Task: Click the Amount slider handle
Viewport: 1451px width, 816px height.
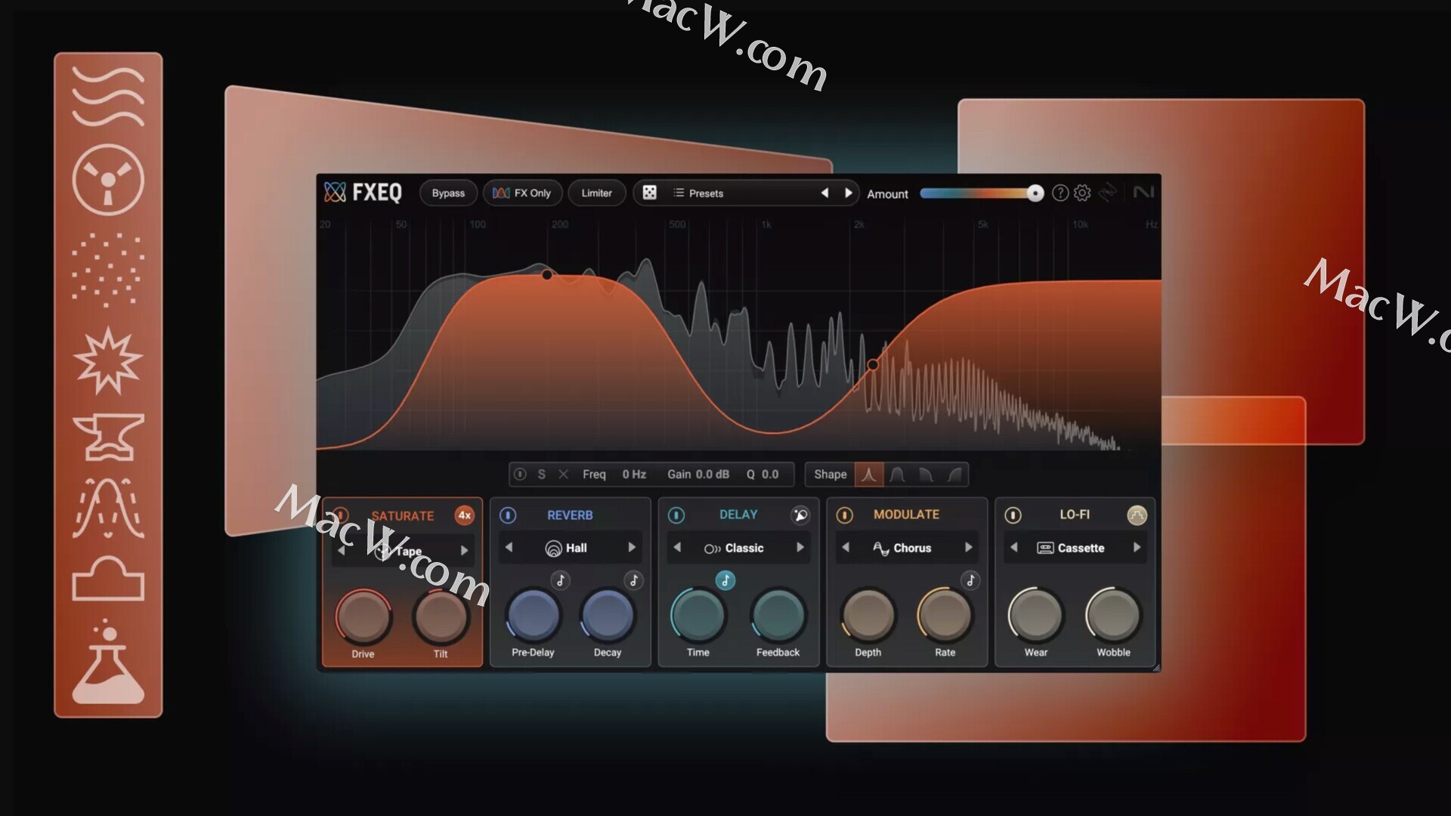Action: [1035, 193]
